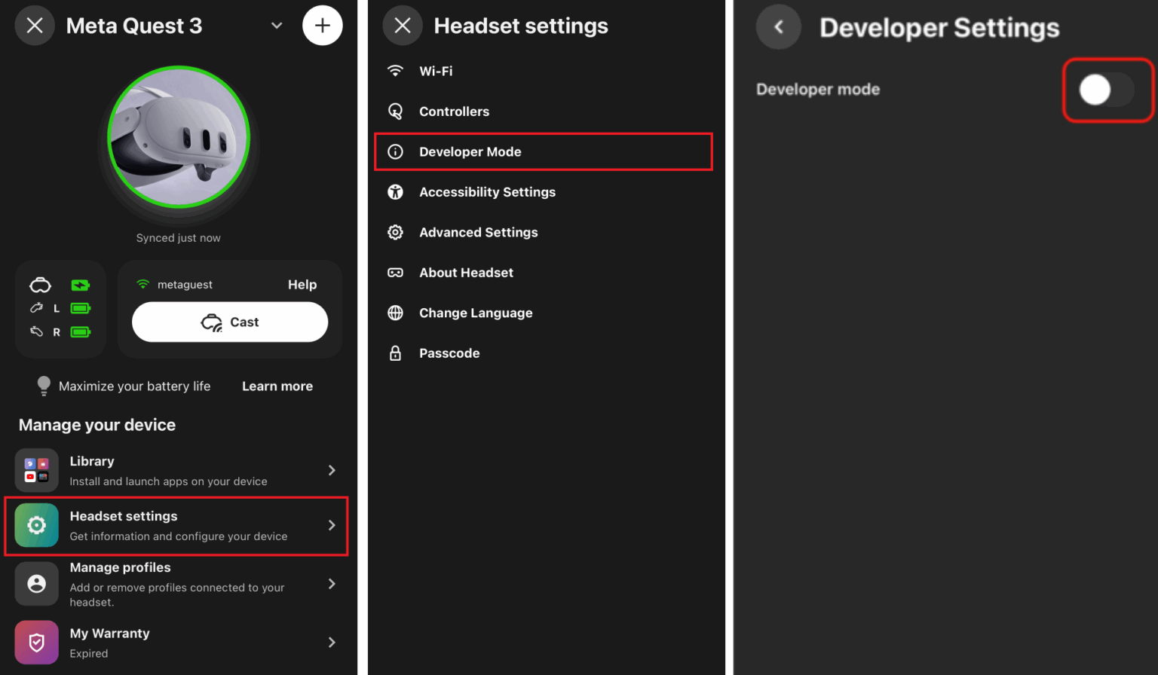The height and width of the screenshot is (675, 1158).
Task: Click the Developer Mode info icon
Action: pyautogui.click(x=396, y=151)
